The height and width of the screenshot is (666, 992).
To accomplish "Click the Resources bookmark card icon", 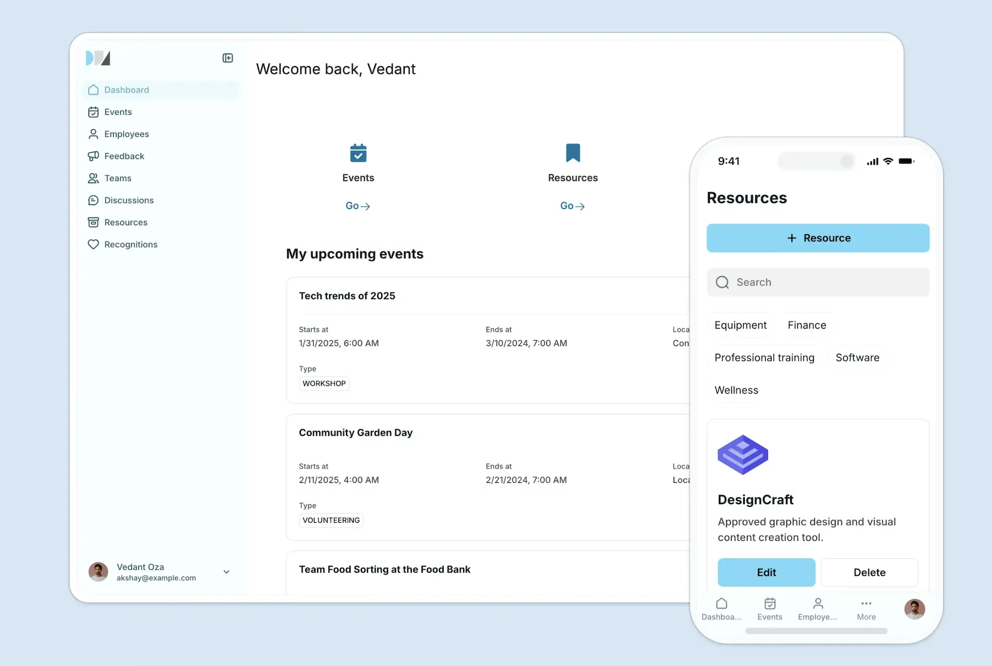I will [573, 153].
